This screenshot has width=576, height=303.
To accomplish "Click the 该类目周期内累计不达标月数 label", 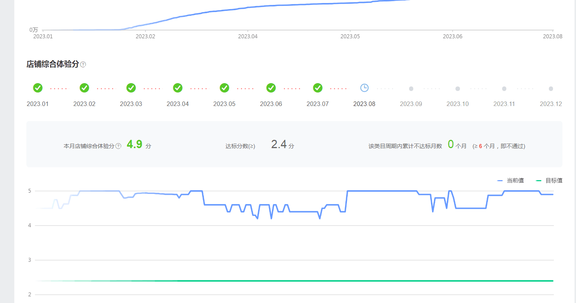I will pyautogui.click(x=405, y=146).
